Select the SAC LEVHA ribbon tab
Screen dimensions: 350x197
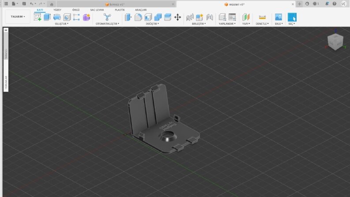(x=97, y=10)
